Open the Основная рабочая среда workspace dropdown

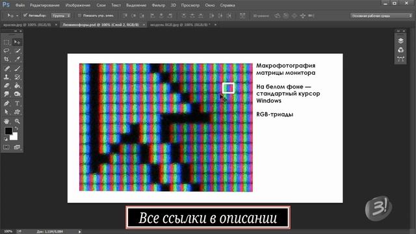click(382, 16)
